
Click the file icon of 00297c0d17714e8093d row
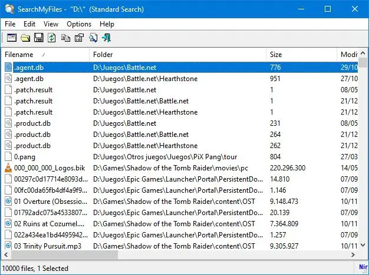[x=8, y=179]
